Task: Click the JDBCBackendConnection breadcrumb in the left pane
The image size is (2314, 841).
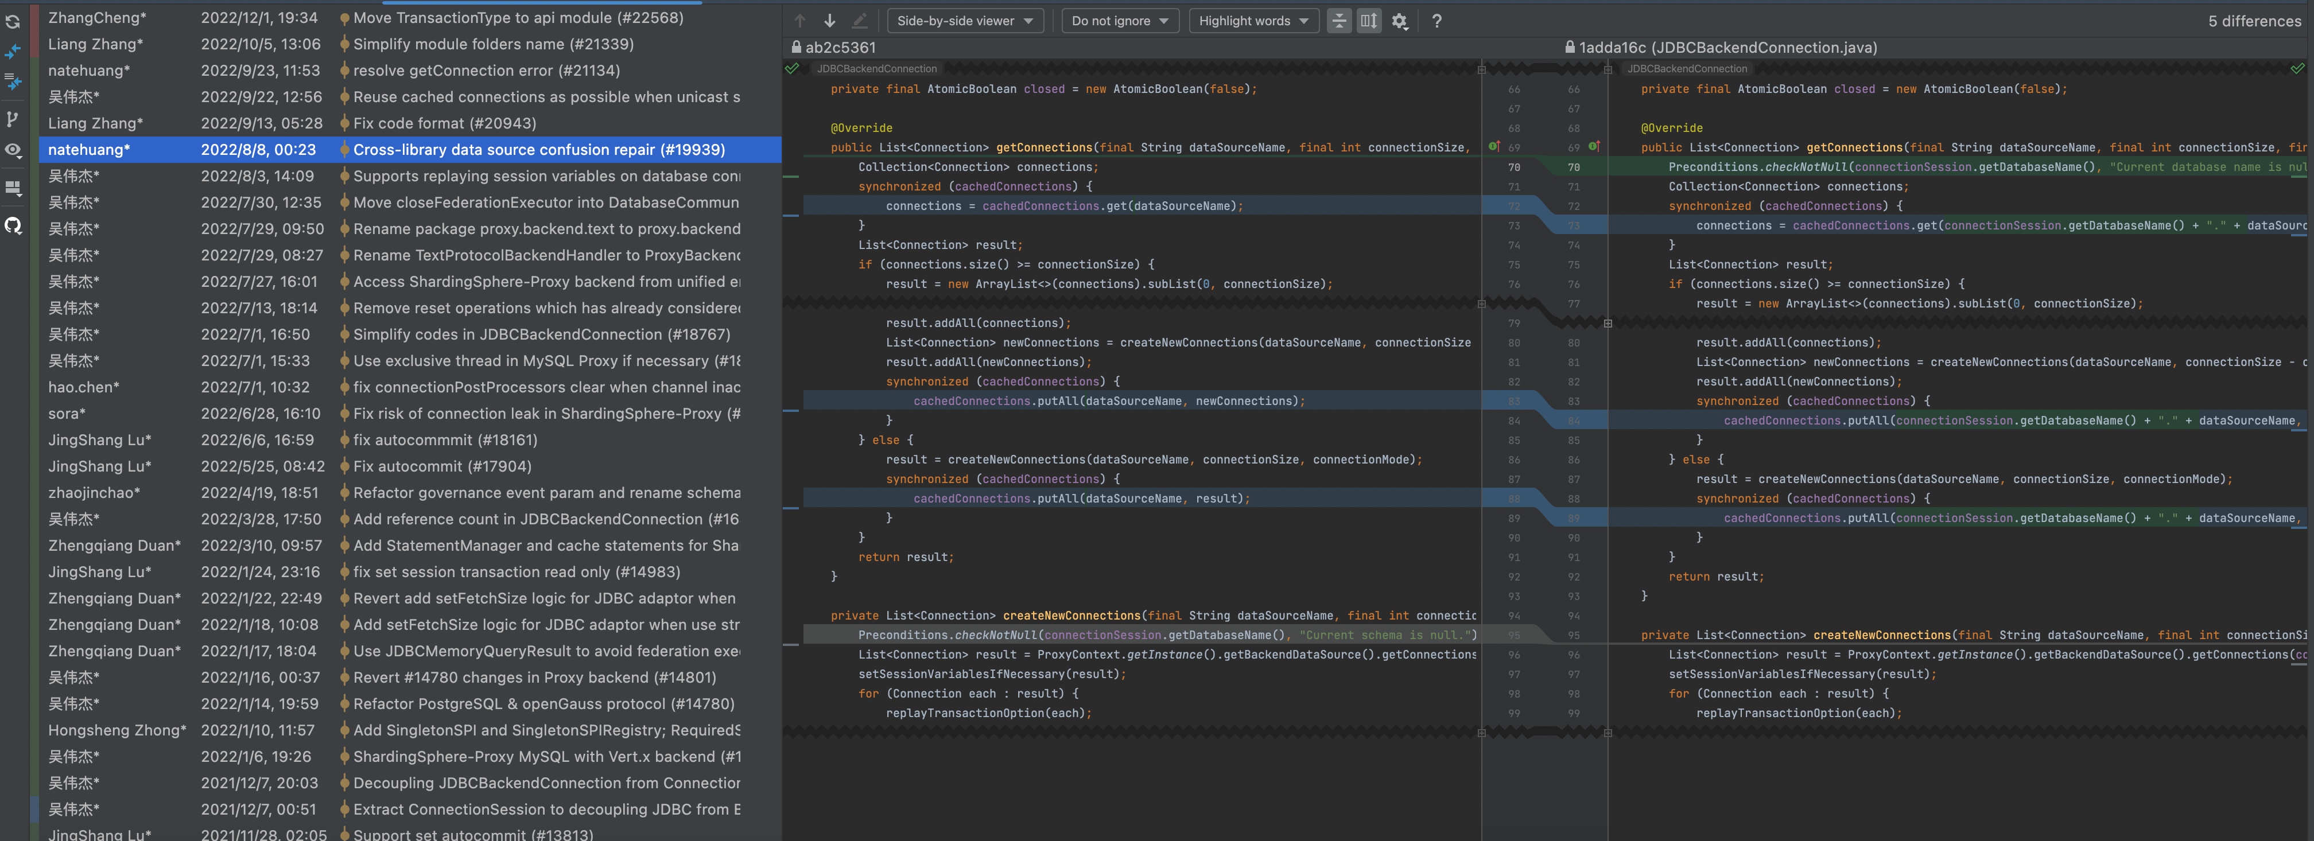Action: click(x=876, y=69)
